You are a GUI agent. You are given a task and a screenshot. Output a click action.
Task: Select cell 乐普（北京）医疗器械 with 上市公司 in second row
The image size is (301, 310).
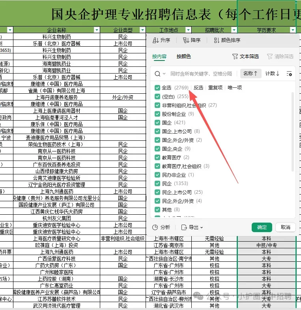pos(57,43)
